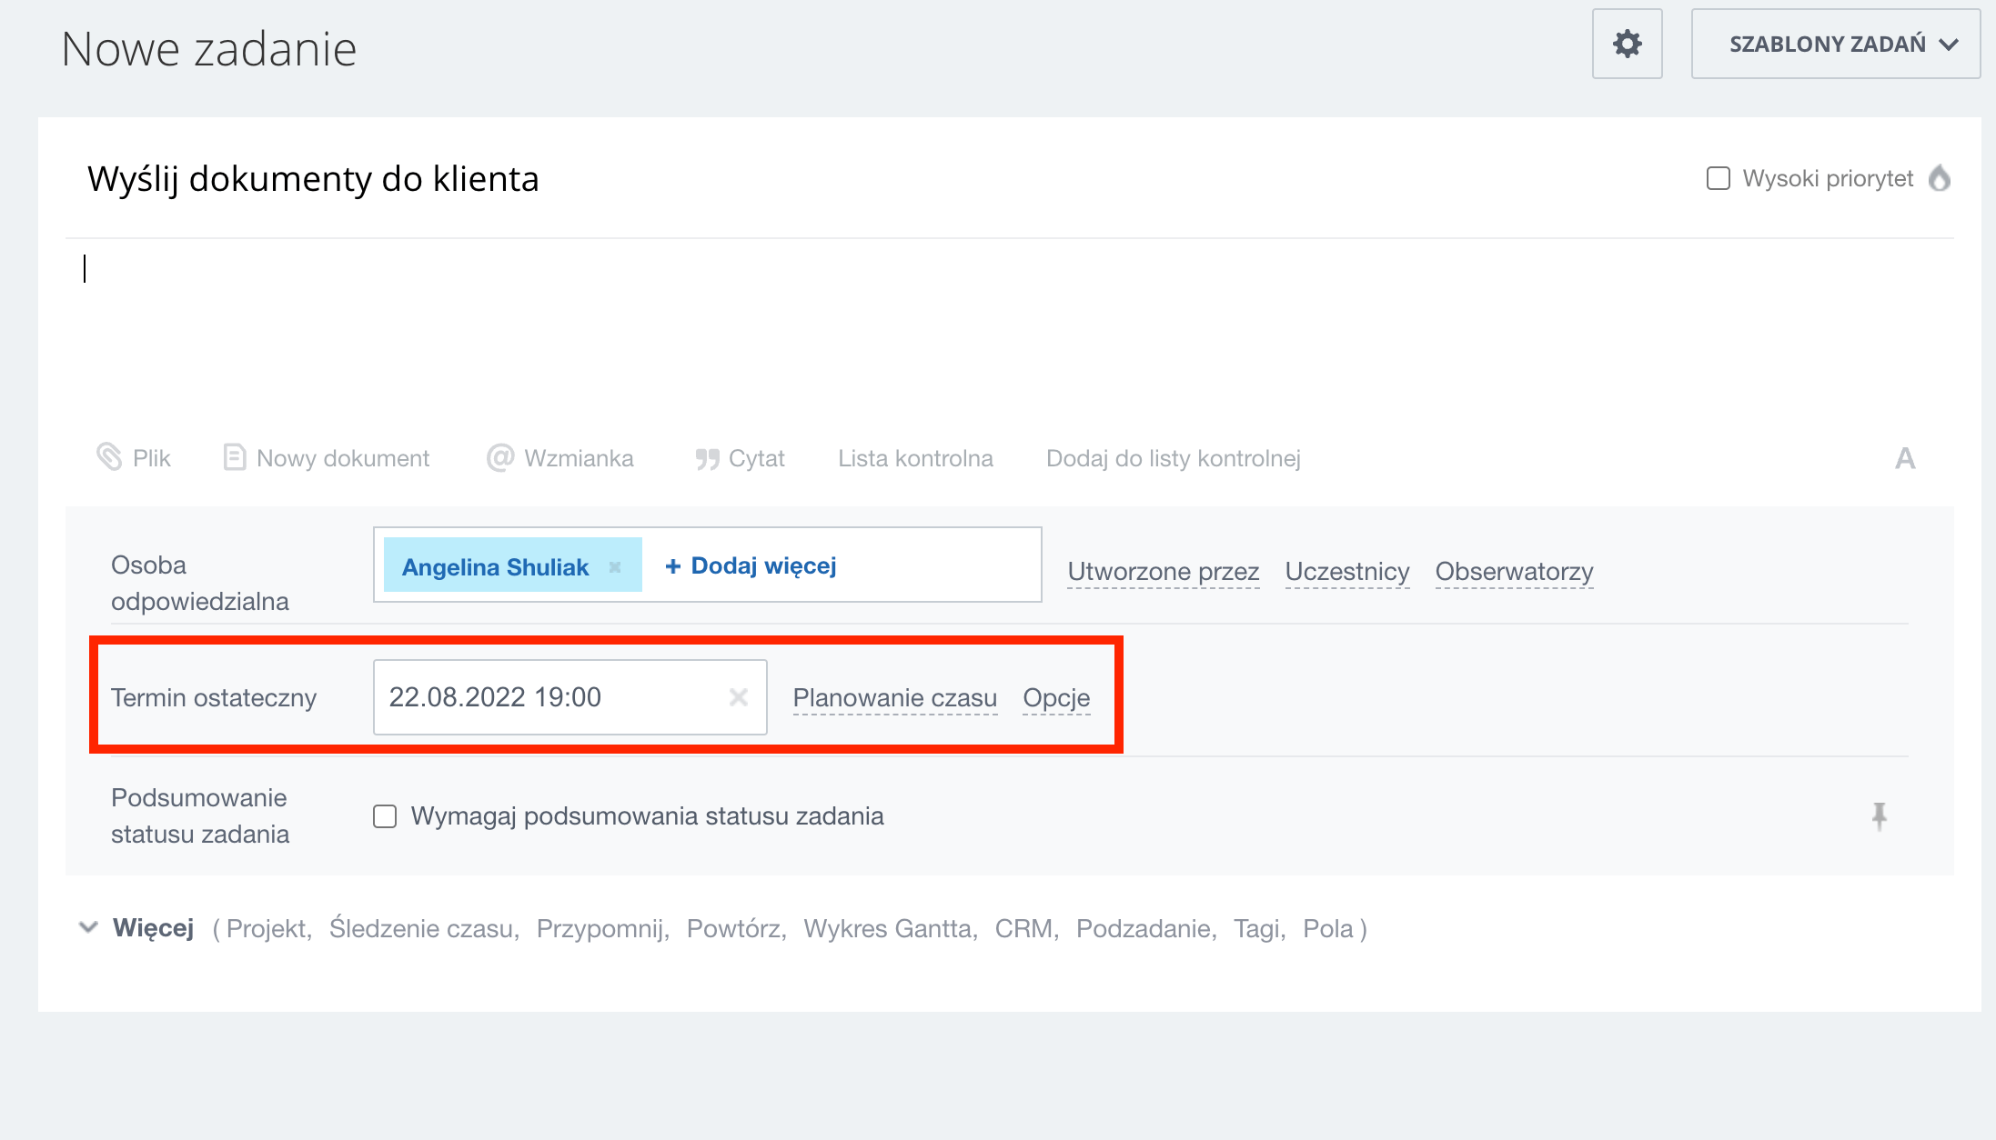Click the Dodaj więcej link
Screen dimensions: 1996x1140
(x=751, y=565)
